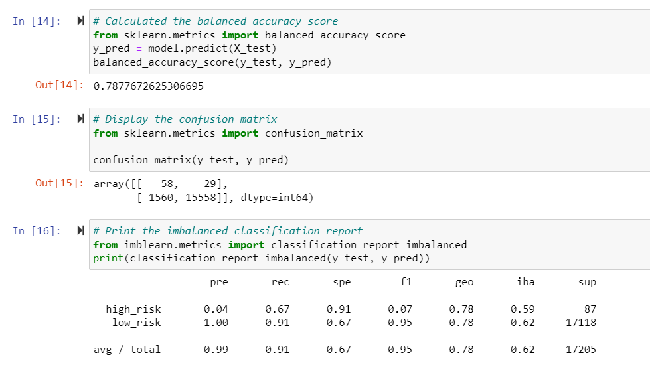Click the In [14] cell prompt label

[37, 21]
